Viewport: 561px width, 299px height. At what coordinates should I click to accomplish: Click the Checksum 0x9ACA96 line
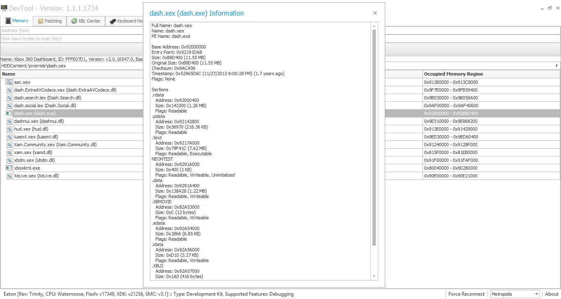click(x=173, y=68)
